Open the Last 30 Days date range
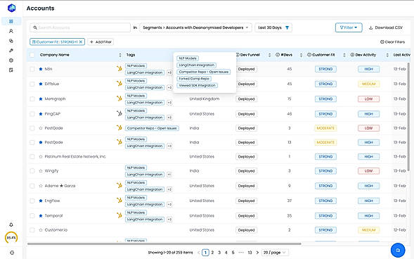Viewport: 414px width, 259px height. [273, 27]
